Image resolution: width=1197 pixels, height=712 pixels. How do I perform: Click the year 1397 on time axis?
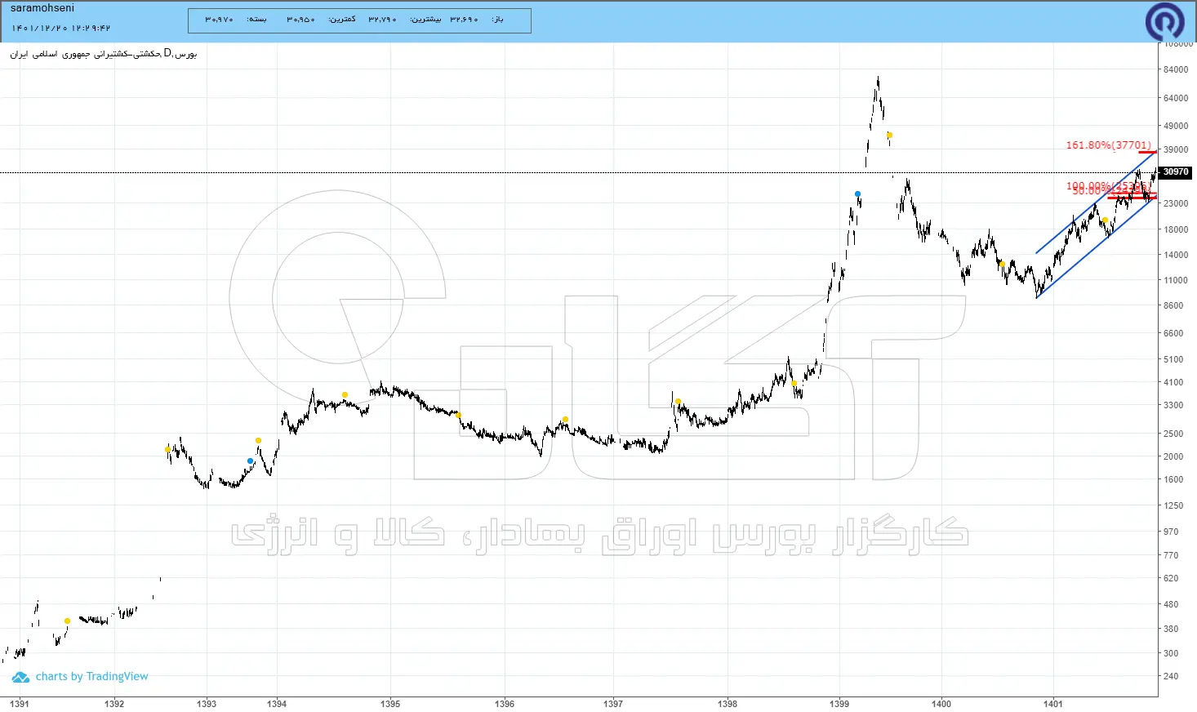(613, 704)
